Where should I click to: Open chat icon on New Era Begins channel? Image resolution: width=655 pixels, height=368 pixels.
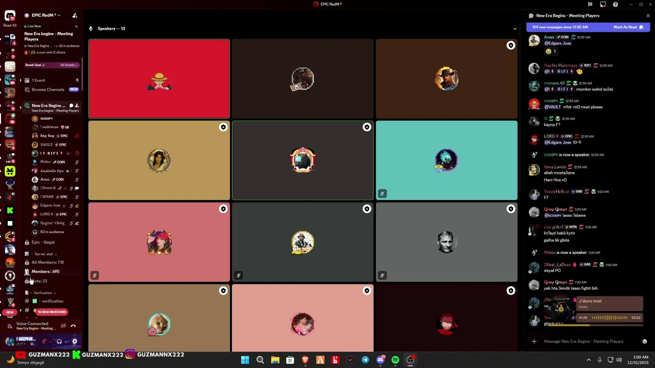(x=71, y=105)
